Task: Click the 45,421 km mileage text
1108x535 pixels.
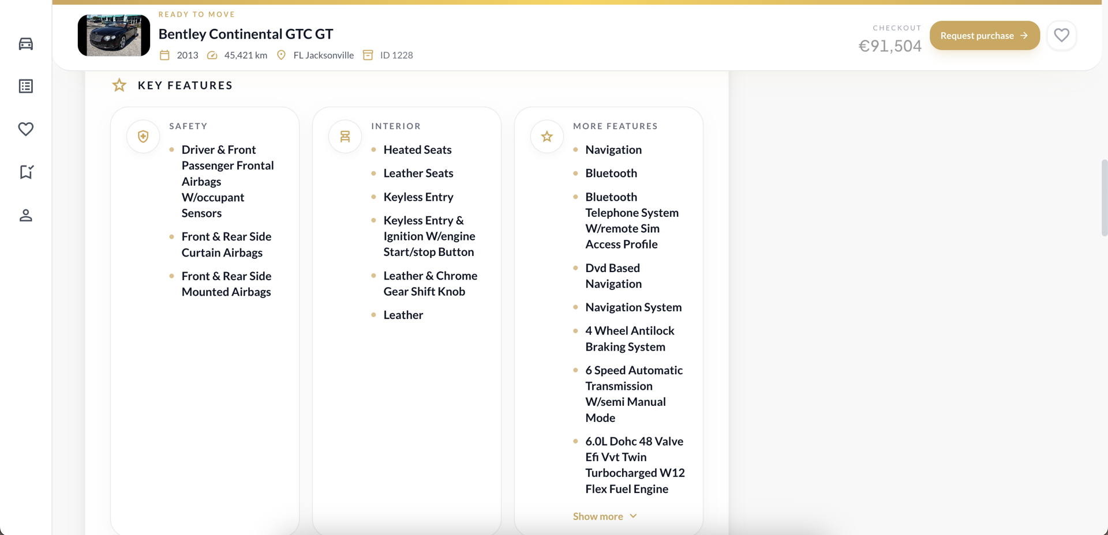Action: pyautogui.click(x=245, y=55)
